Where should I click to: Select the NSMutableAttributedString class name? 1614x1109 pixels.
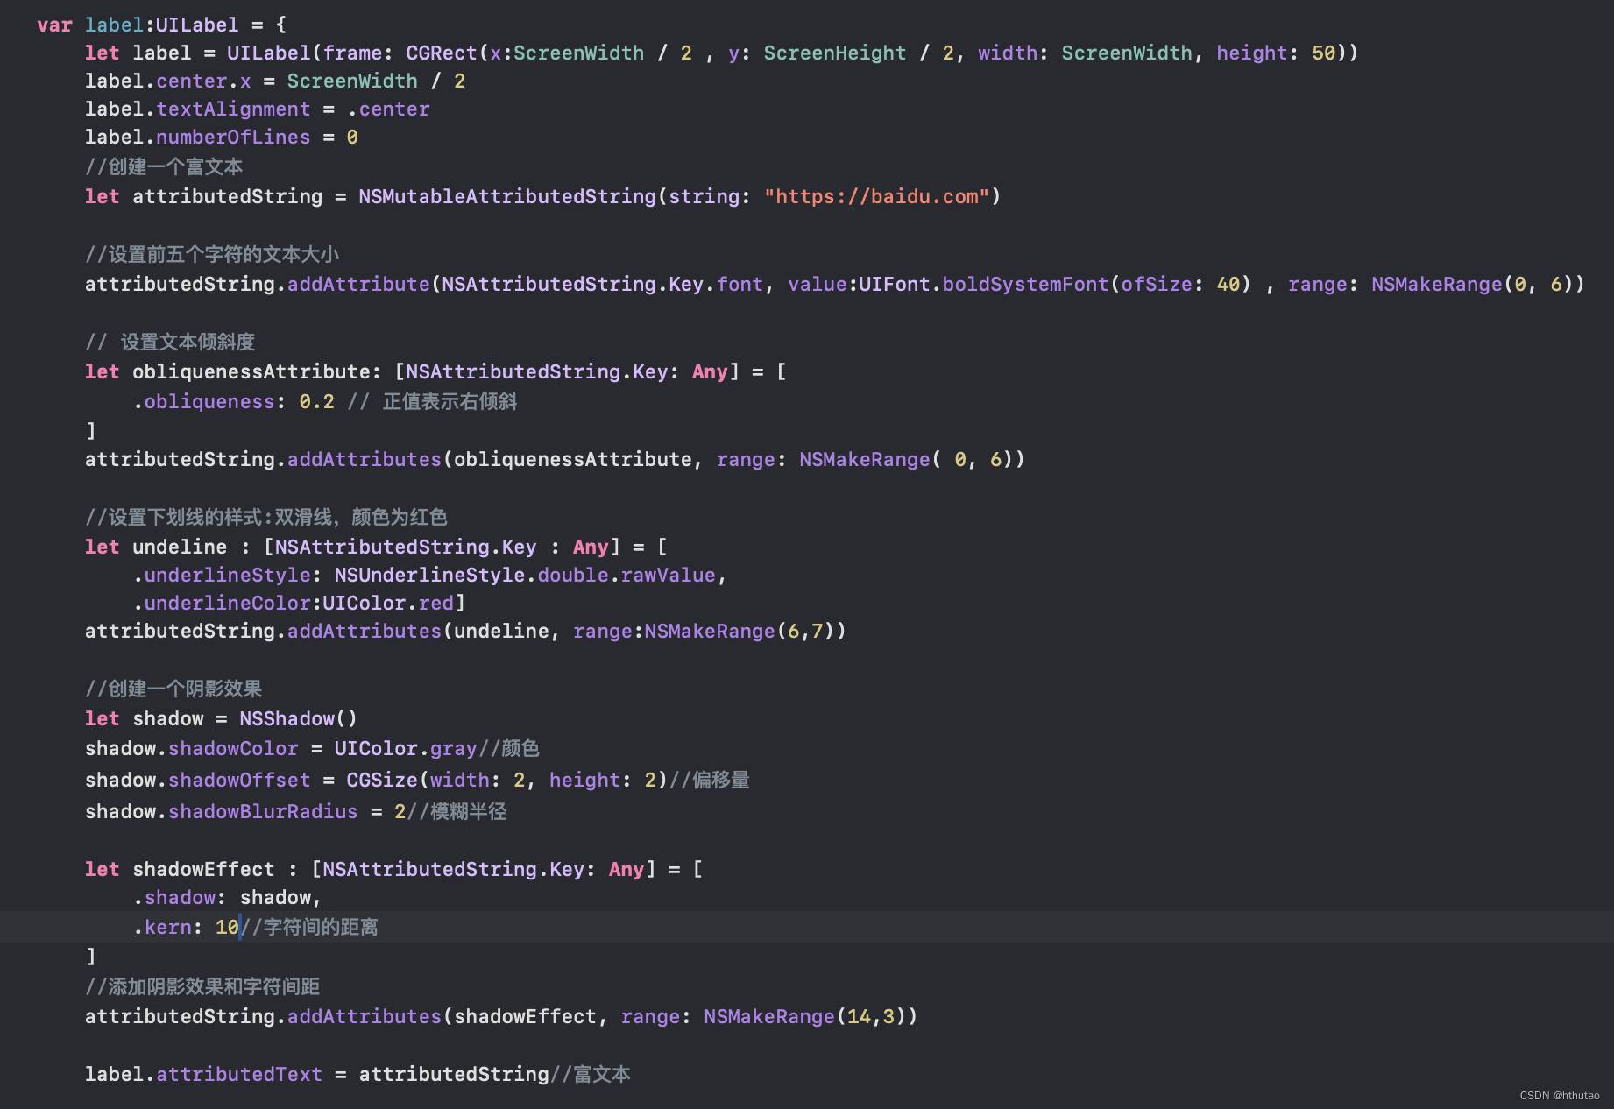coord(507,196)
